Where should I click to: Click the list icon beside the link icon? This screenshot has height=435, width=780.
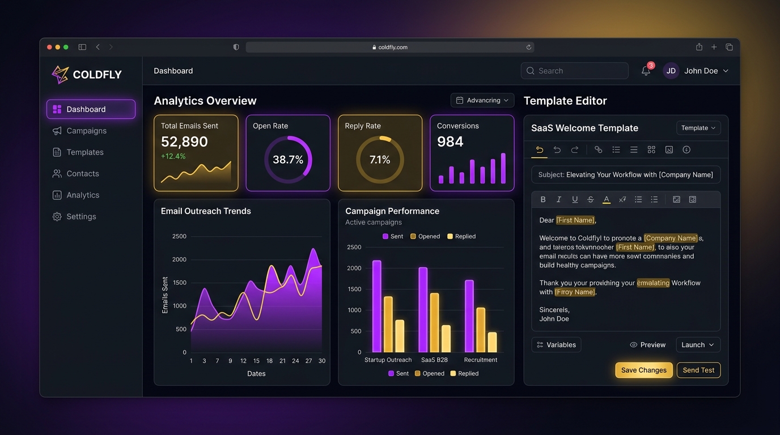pos(616,150)
